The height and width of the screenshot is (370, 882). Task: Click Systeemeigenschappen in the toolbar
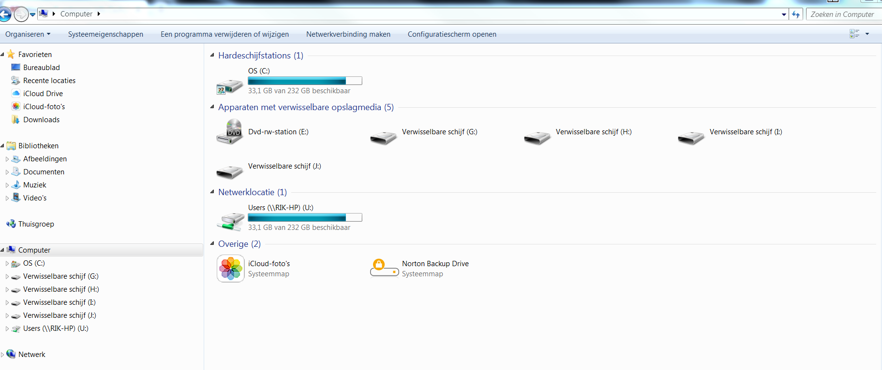[x=105, y=34]
